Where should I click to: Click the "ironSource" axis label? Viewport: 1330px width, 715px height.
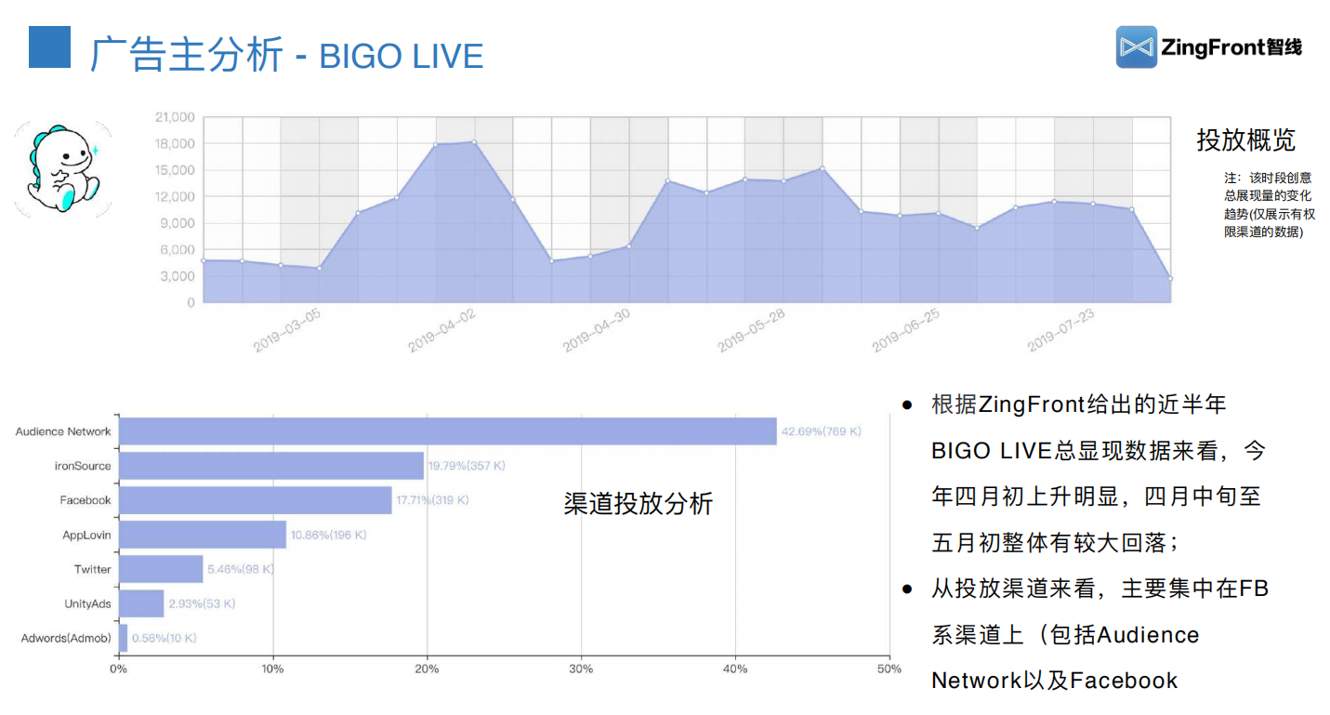83,466
